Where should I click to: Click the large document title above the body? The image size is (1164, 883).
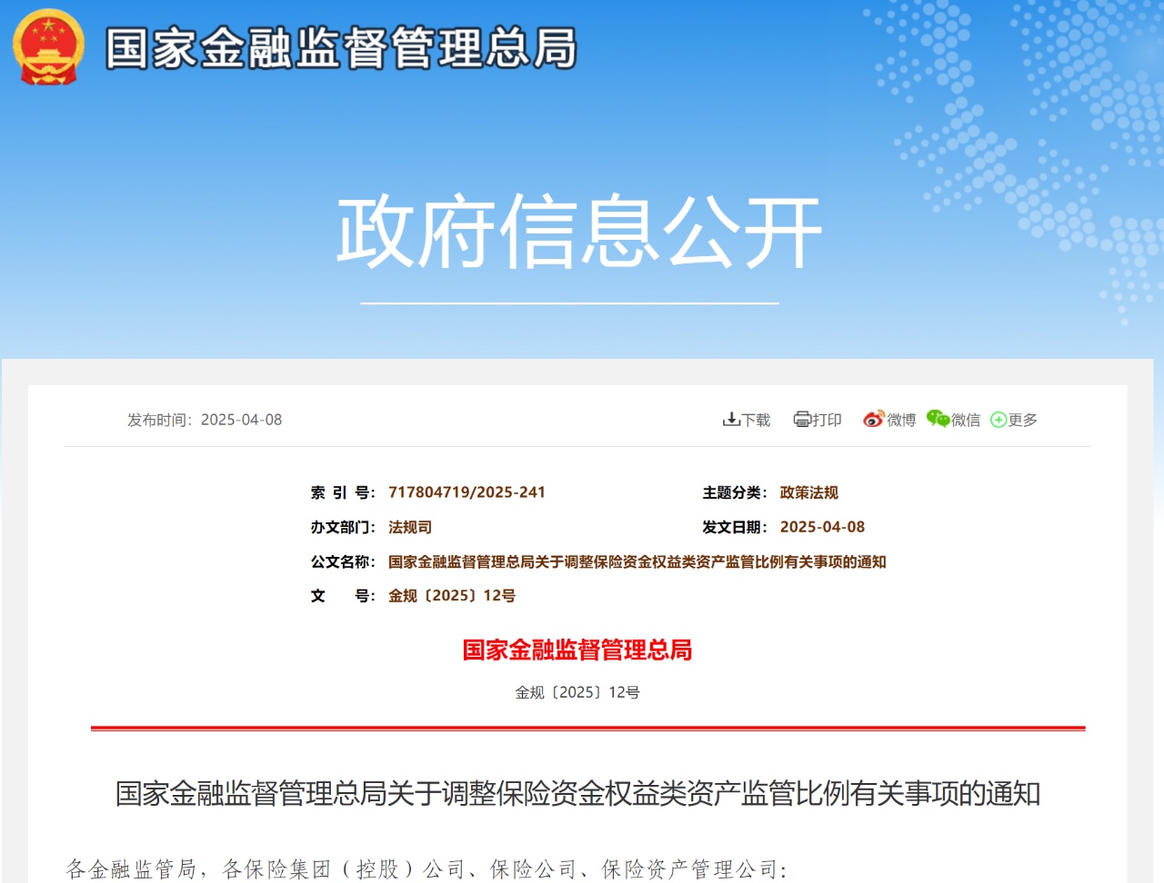[x=577, y=793]
